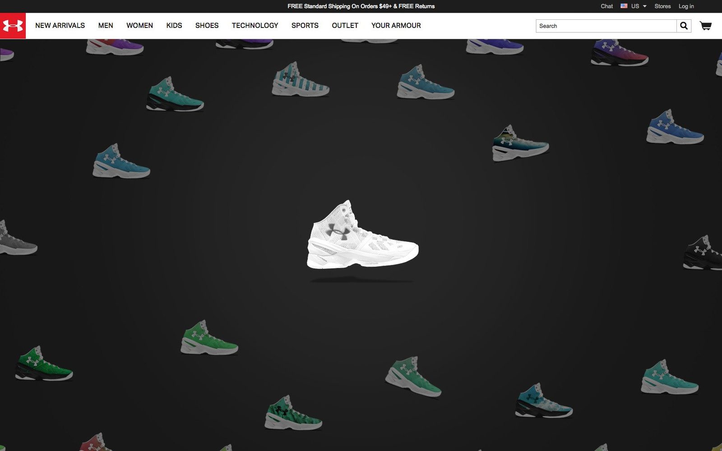Open the Shoes menu
This screenshot has height=451, width=722.
click(207, 26)
